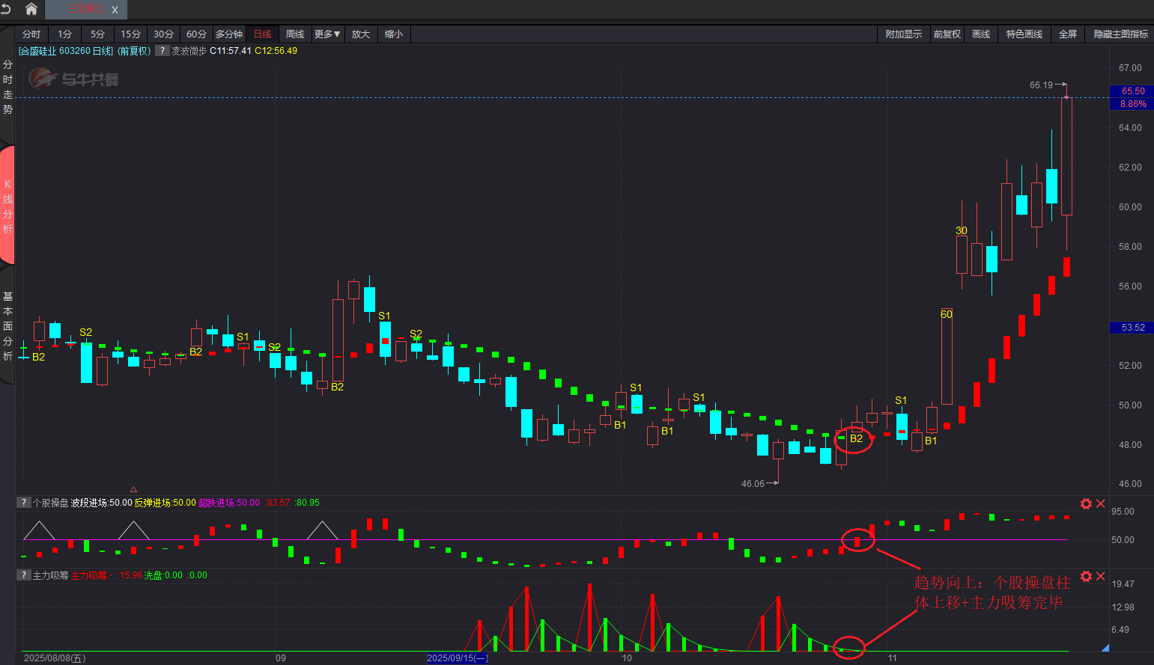The width and height of the screenshot is (1154, 665).
Task: Open the 附加显示 options menu
Action: point(903,34)
